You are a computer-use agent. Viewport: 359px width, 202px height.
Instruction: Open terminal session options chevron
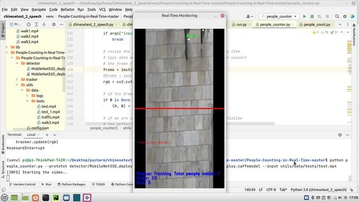tap(55, 135)
